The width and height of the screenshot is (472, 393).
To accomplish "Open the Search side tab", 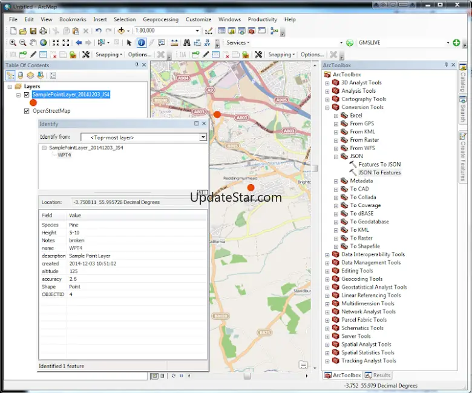I will 463,109.
